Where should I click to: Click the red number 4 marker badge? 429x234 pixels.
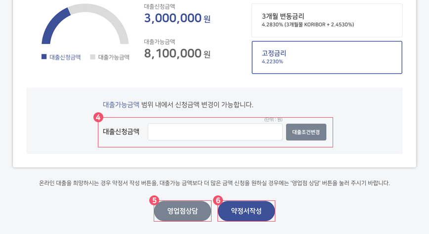pos(98,117)
